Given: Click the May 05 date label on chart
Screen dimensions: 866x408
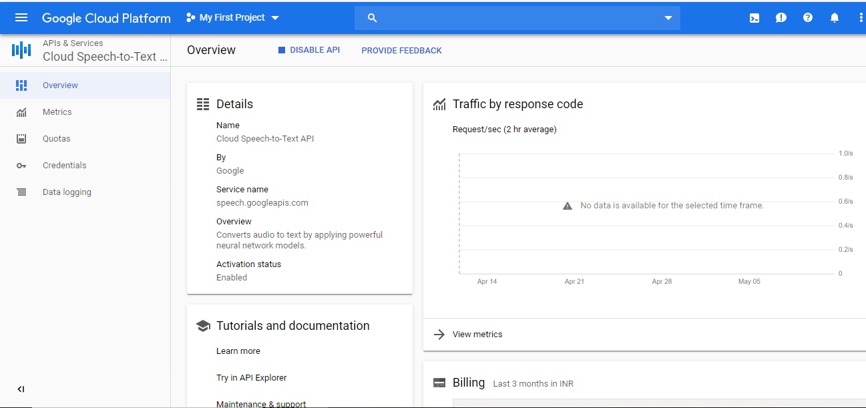Looking at the screenshot, I should (749, 282).
